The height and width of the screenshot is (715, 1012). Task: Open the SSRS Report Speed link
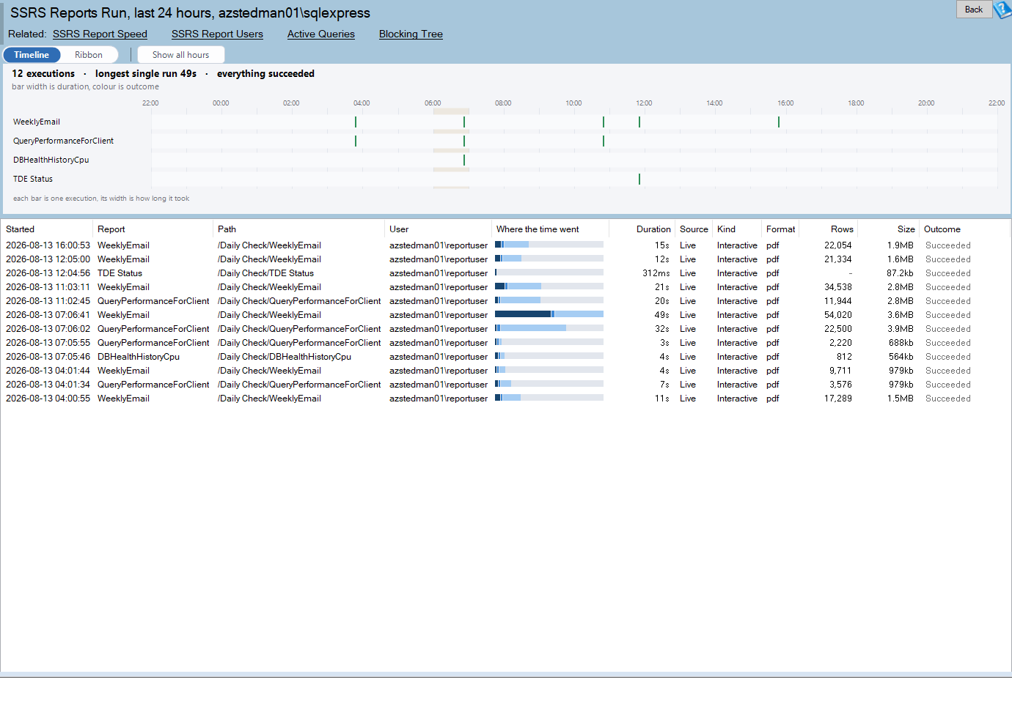pos(100,34)
